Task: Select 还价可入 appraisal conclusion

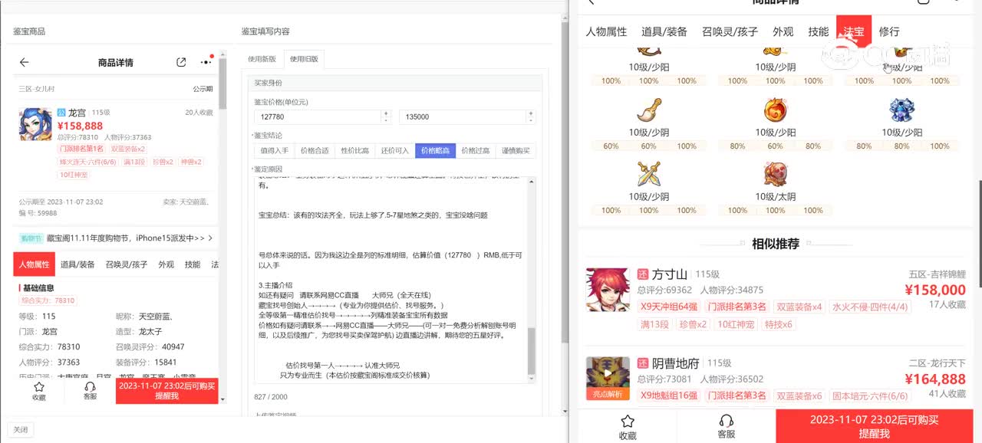Action: click(x=395, y=151)
